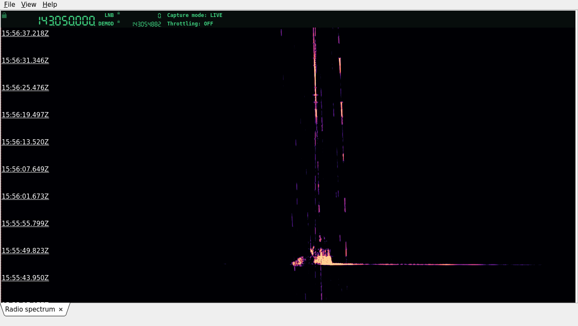Click timestamp 15:56:37.218Z

pyautogui.click(x=25, y=33)
